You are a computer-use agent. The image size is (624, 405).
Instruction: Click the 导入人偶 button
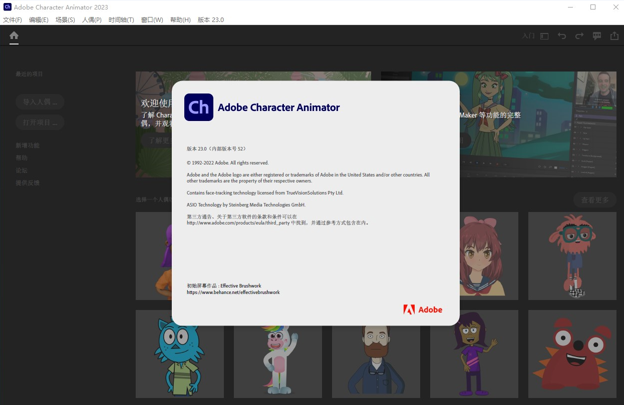(40, 101)
